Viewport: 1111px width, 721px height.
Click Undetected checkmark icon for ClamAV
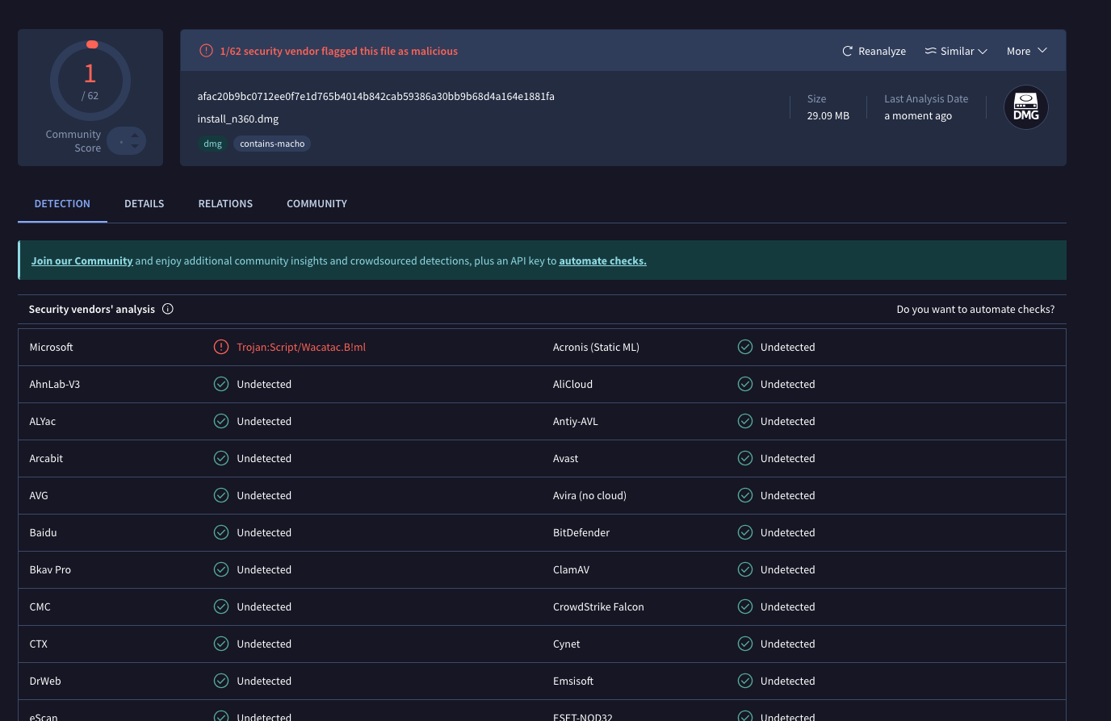click(745, 569)
